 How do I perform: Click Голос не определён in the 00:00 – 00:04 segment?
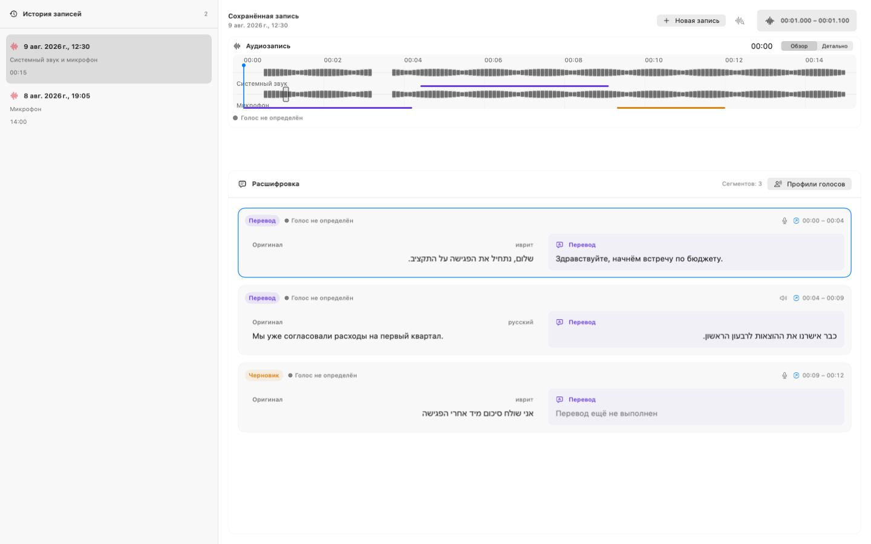(x=319, y=221)
